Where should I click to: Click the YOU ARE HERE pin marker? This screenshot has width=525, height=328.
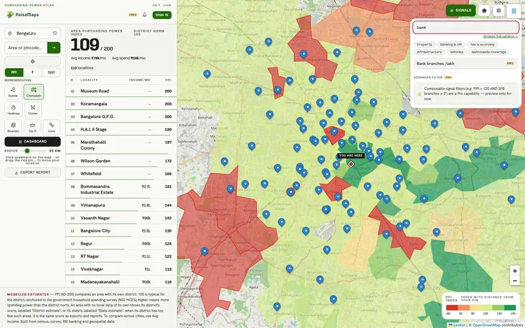(x=351, y=164)
